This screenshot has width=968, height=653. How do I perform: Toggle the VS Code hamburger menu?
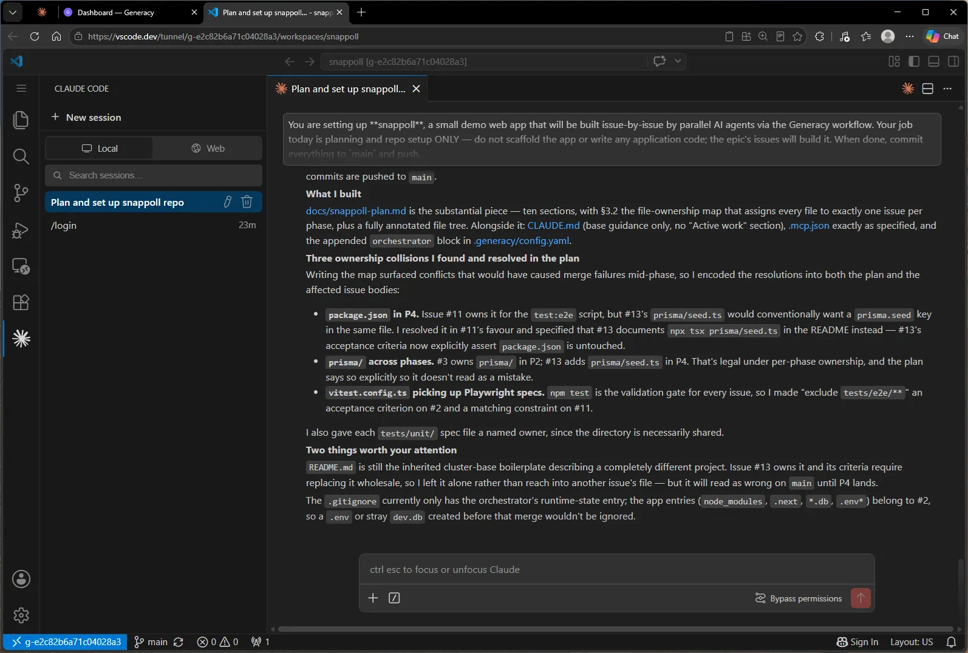(21, 89)
